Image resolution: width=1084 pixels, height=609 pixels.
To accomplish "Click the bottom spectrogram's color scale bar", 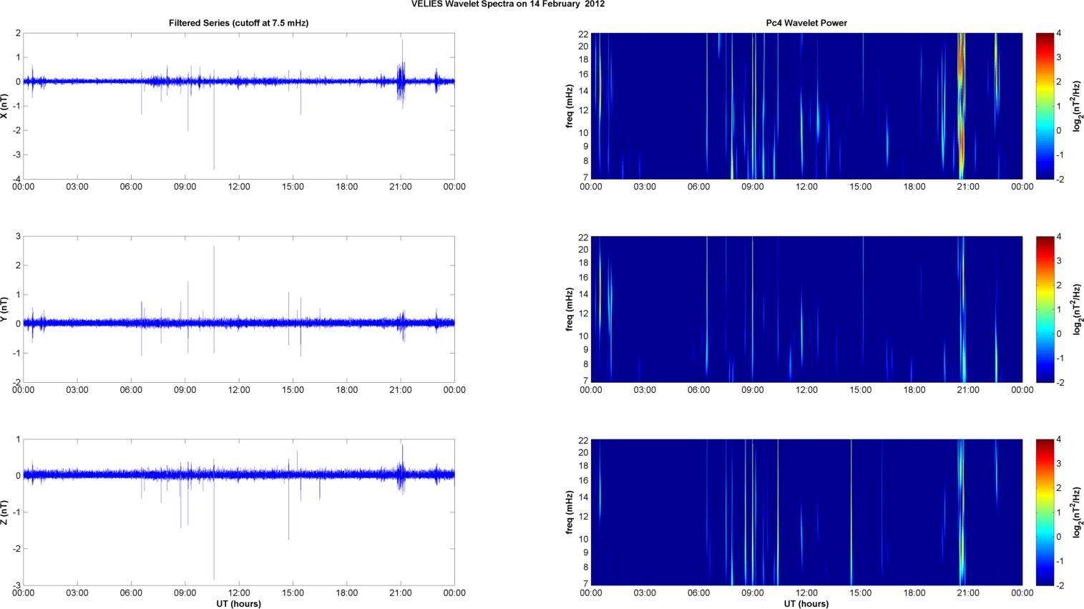I will 1045,512.
